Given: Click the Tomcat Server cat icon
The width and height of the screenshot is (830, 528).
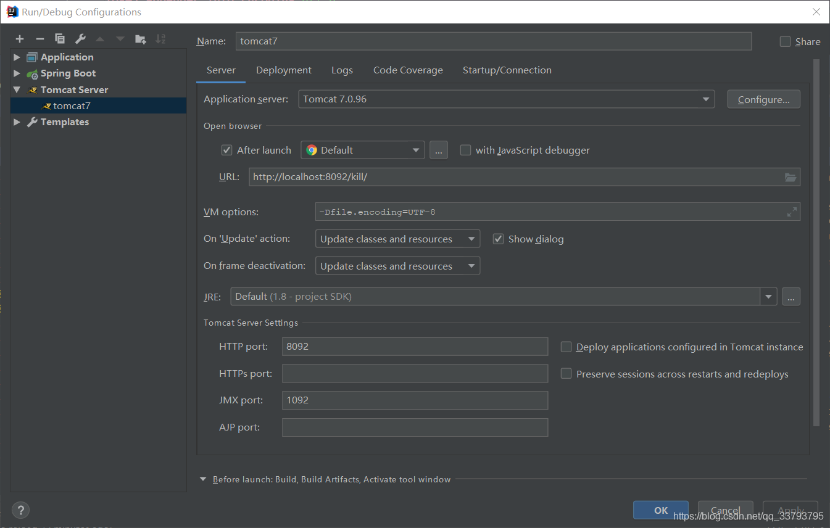Looking at the screenshot, I should click(32, 90).
